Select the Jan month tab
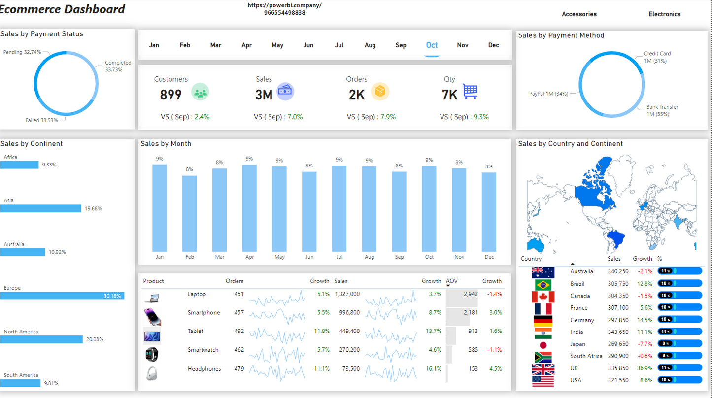 [154, 45]
